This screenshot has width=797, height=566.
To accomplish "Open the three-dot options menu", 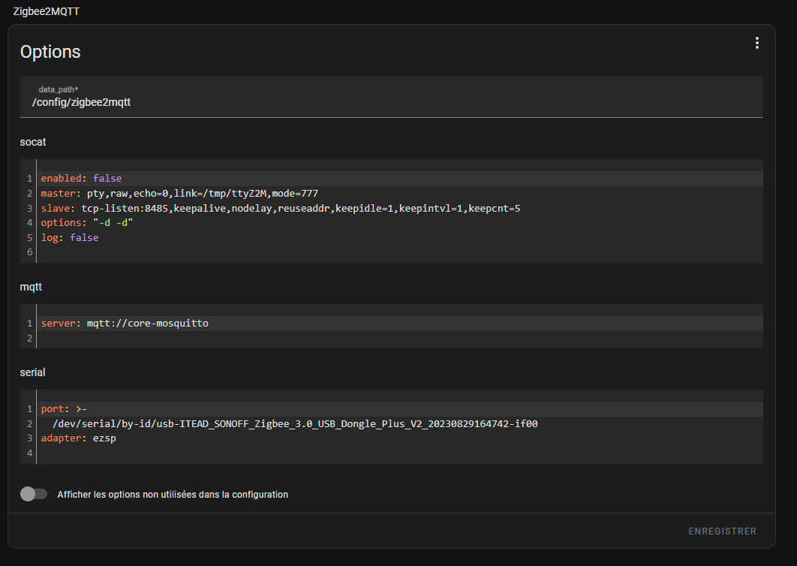I will click(x=756, y=44).
